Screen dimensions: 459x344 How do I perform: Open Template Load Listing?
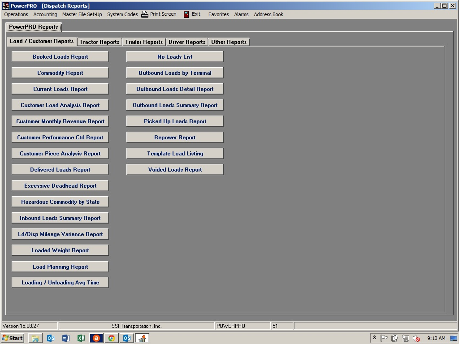(x=175, y=153)
